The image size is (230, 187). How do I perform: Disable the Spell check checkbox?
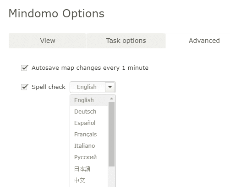pos(25,87)
